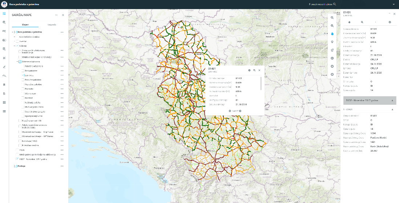Enable Podužne pukotine layer checkbox
This screenshot has height=203, width=399.
tap(23, 80)
